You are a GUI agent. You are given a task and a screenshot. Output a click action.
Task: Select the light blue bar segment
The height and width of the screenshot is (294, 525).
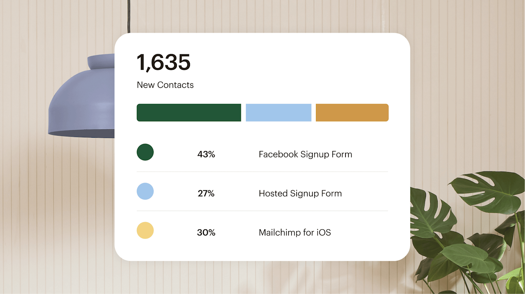point(278,112)
